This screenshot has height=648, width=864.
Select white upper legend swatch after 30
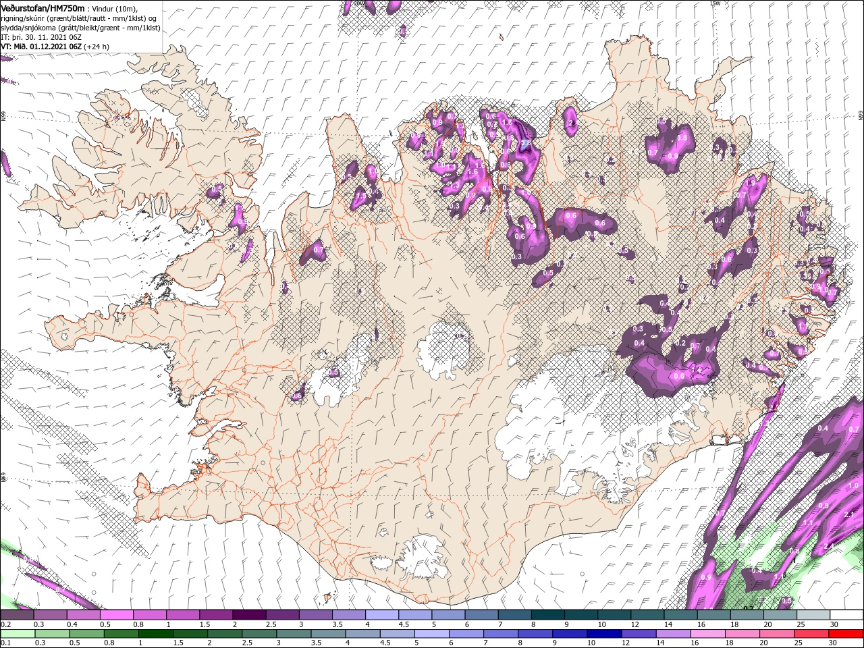pyautogui.click(x=846, y=615)
